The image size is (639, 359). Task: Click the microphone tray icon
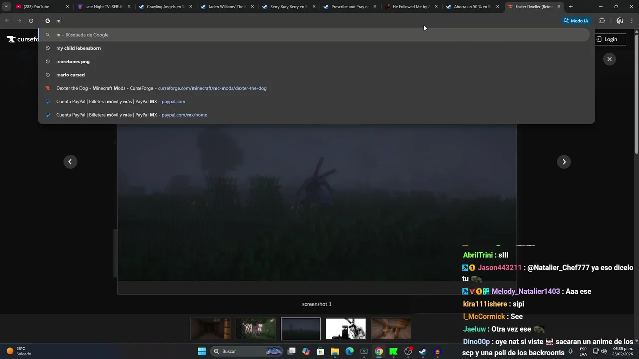571,351
